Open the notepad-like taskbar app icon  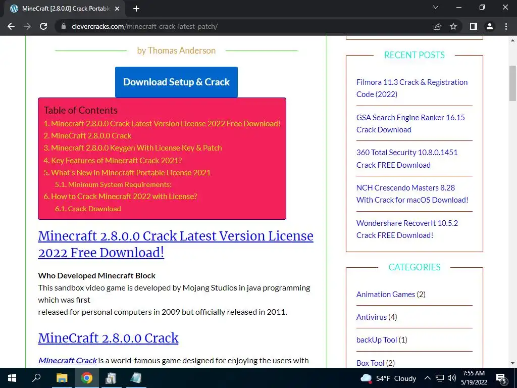tap(136, 378)
